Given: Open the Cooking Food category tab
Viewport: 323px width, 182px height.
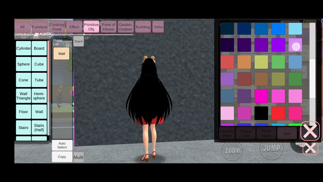Looking at the screenshot, I should (57, 27).
